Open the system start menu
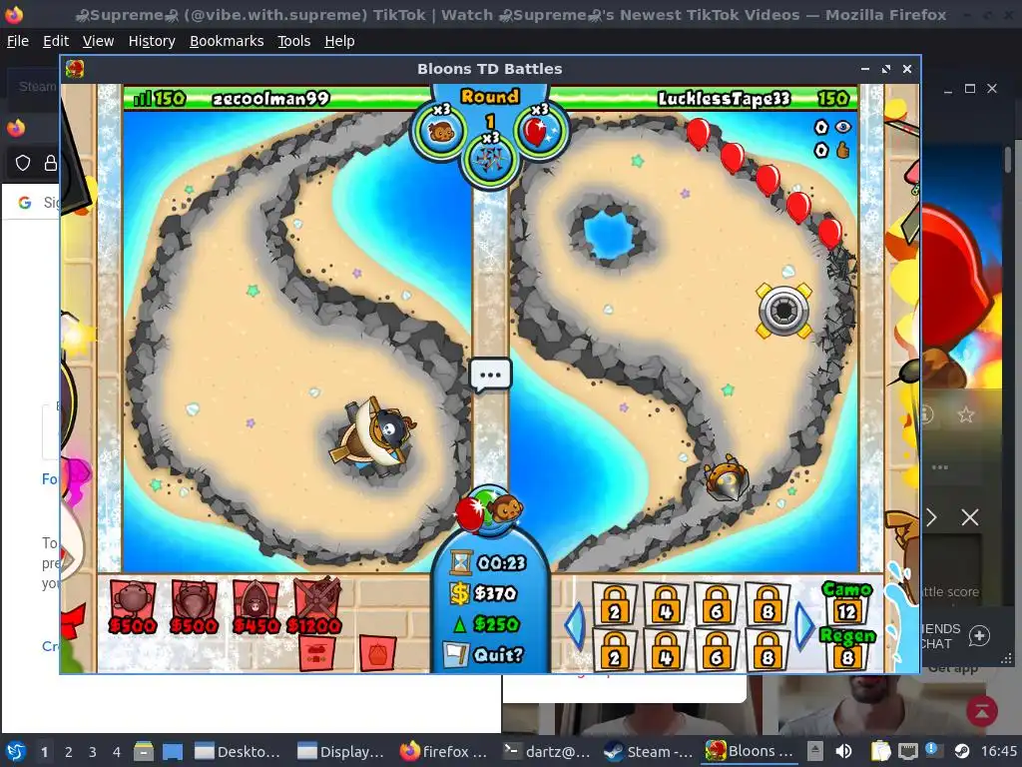Screen dimensions: 1022x767 [16, 751]
